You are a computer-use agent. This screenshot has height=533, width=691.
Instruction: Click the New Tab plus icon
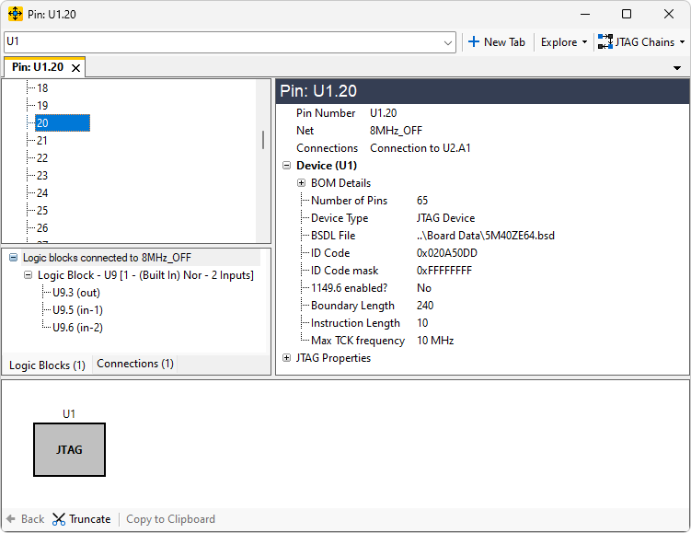pyautogui.click(x=474, y=42)
